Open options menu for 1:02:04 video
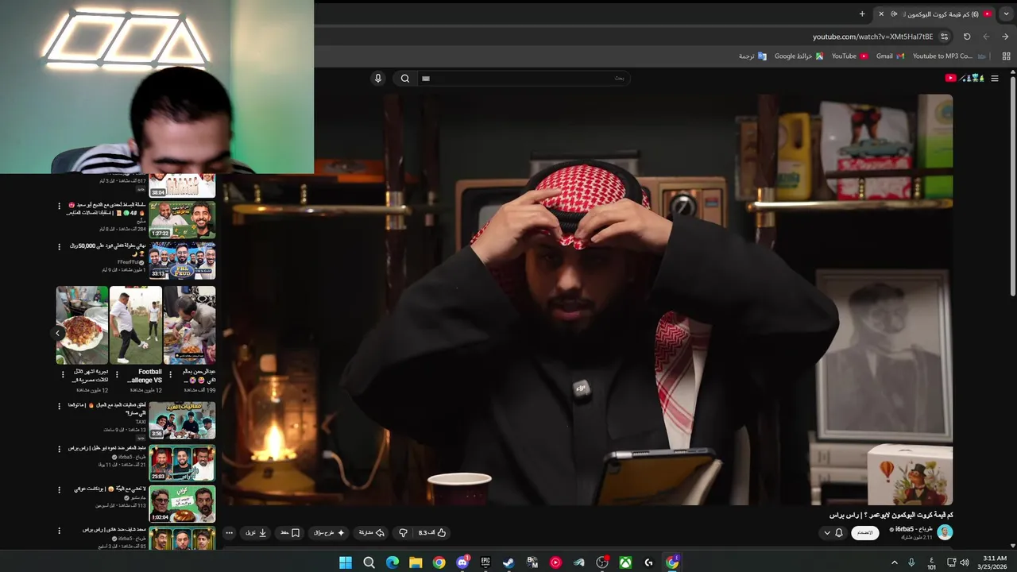Screen dimensions: 1017x572 [59, 489]
